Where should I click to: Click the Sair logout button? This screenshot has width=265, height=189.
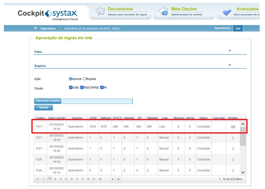click(x=238, y=28)
